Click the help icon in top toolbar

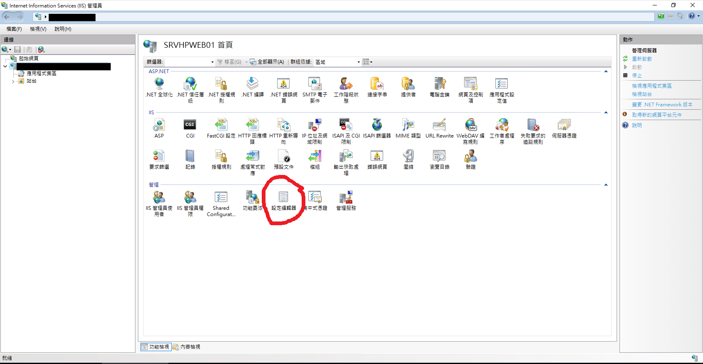(x=691, y=16)
